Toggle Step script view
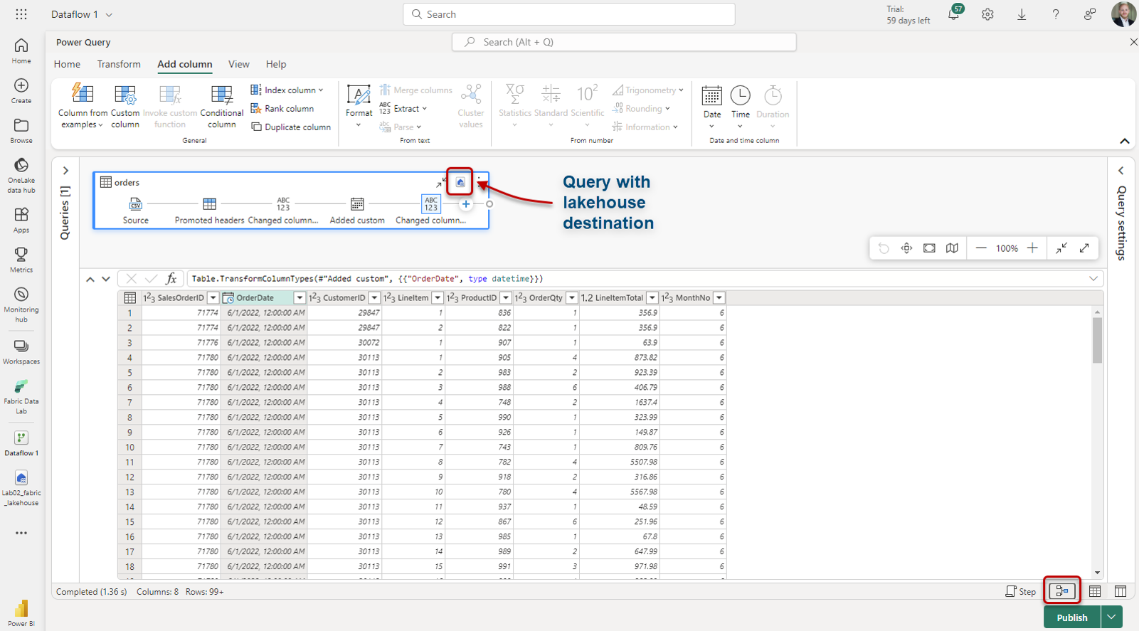1139x631 pixels. coord(1021,591)
